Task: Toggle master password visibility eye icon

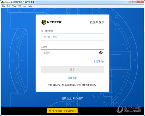Action: (x=101, y=53)
